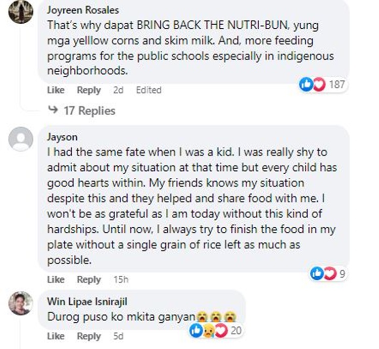Click the like reaction icon on Joyreen's comment
Screen dimensions: 379x349
click(x=306, y=84)
